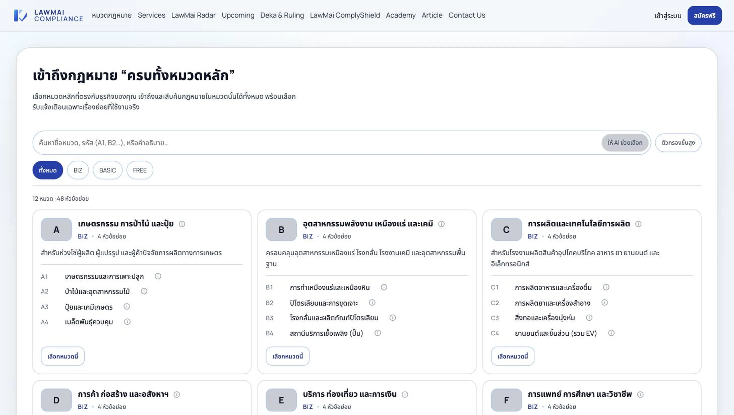
Task: Go to Academy in the navbar
Action: coord(401,15)
